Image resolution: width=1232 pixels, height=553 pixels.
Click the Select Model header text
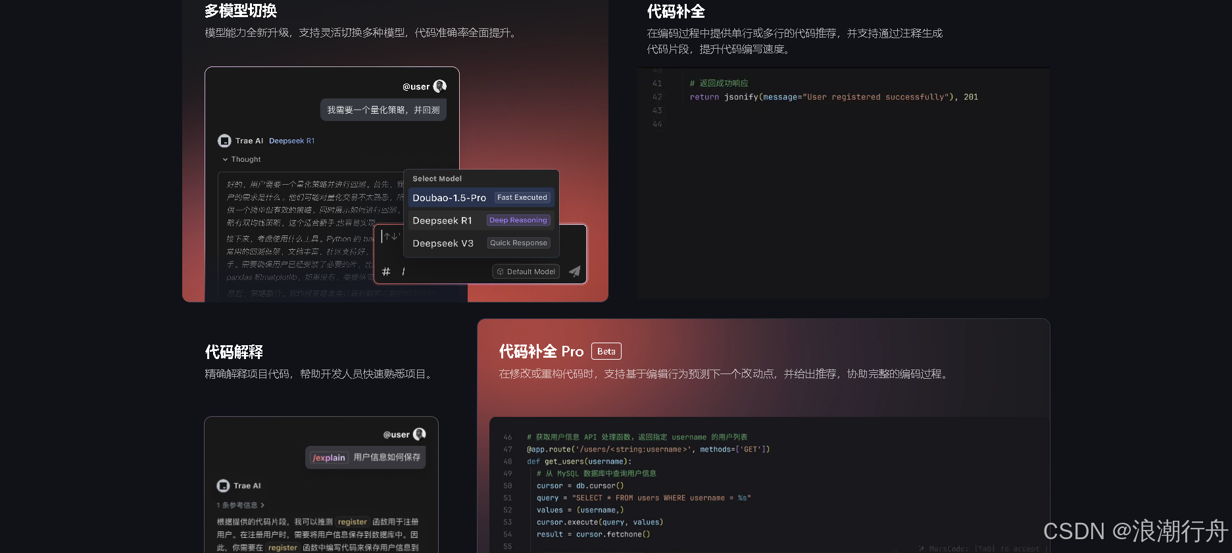pos(437,179)
